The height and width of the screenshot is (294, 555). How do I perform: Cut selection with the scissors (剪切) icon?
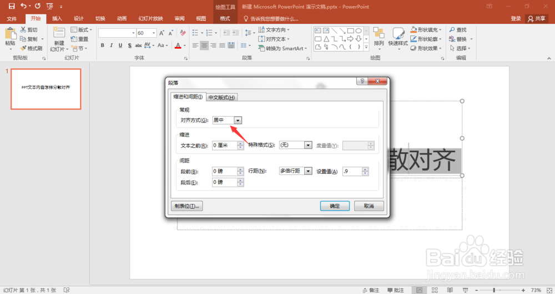click(29, 30)
